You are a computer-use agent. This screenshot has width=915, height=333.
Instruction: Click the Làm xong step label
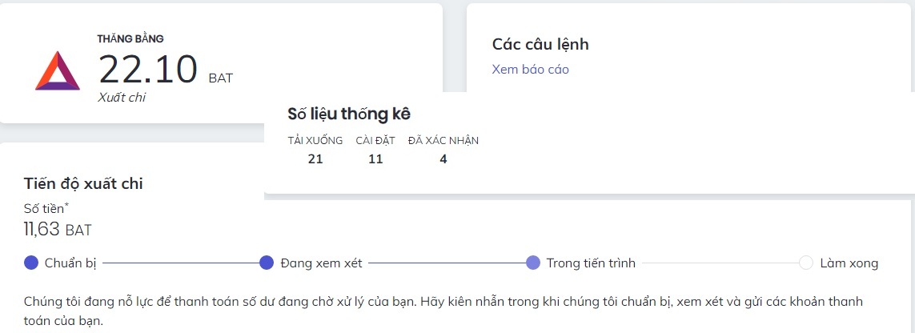coord(849,263)
